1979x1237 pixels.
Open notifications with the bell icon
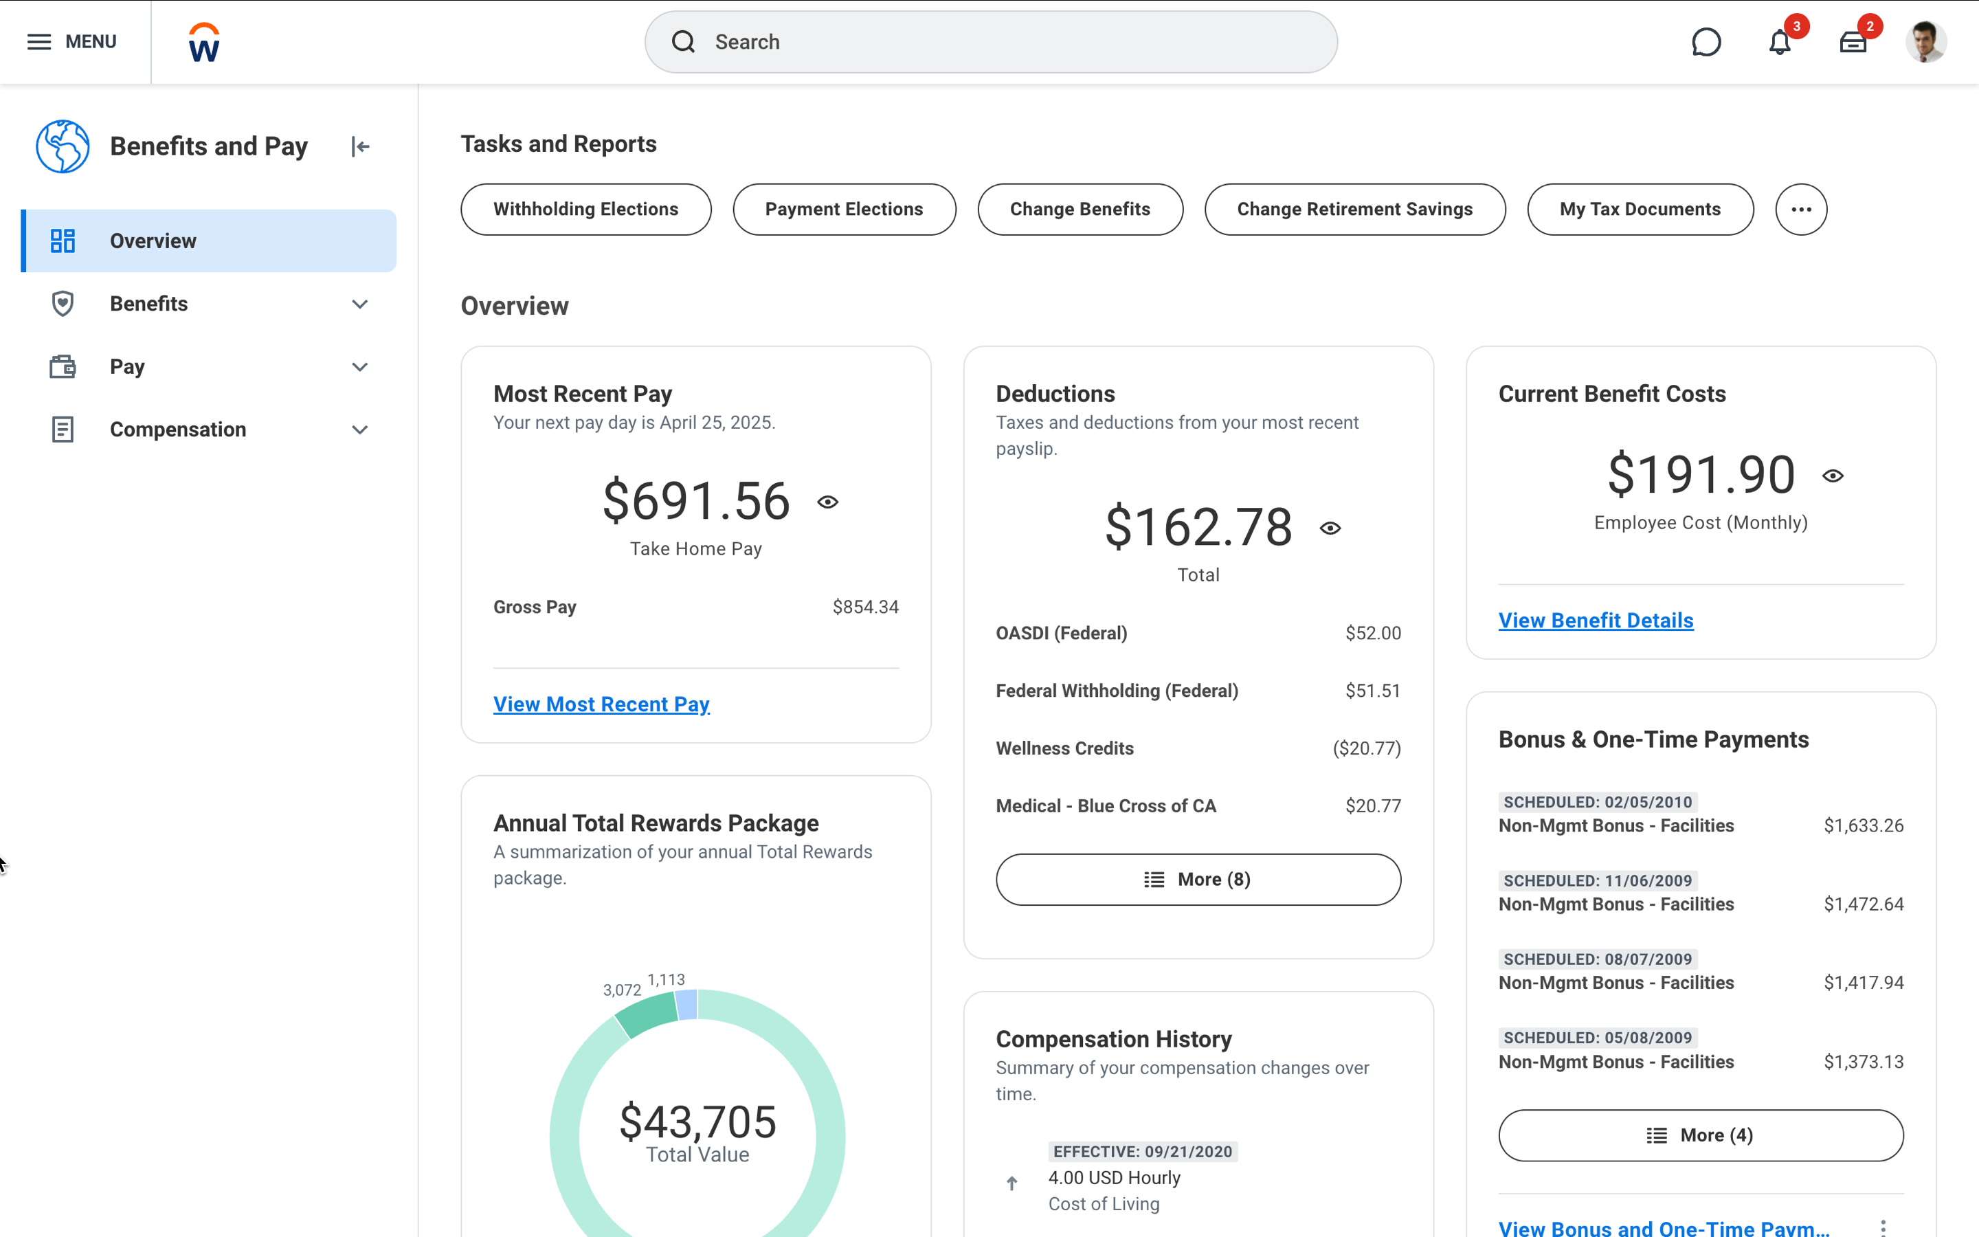(1780, 42)
